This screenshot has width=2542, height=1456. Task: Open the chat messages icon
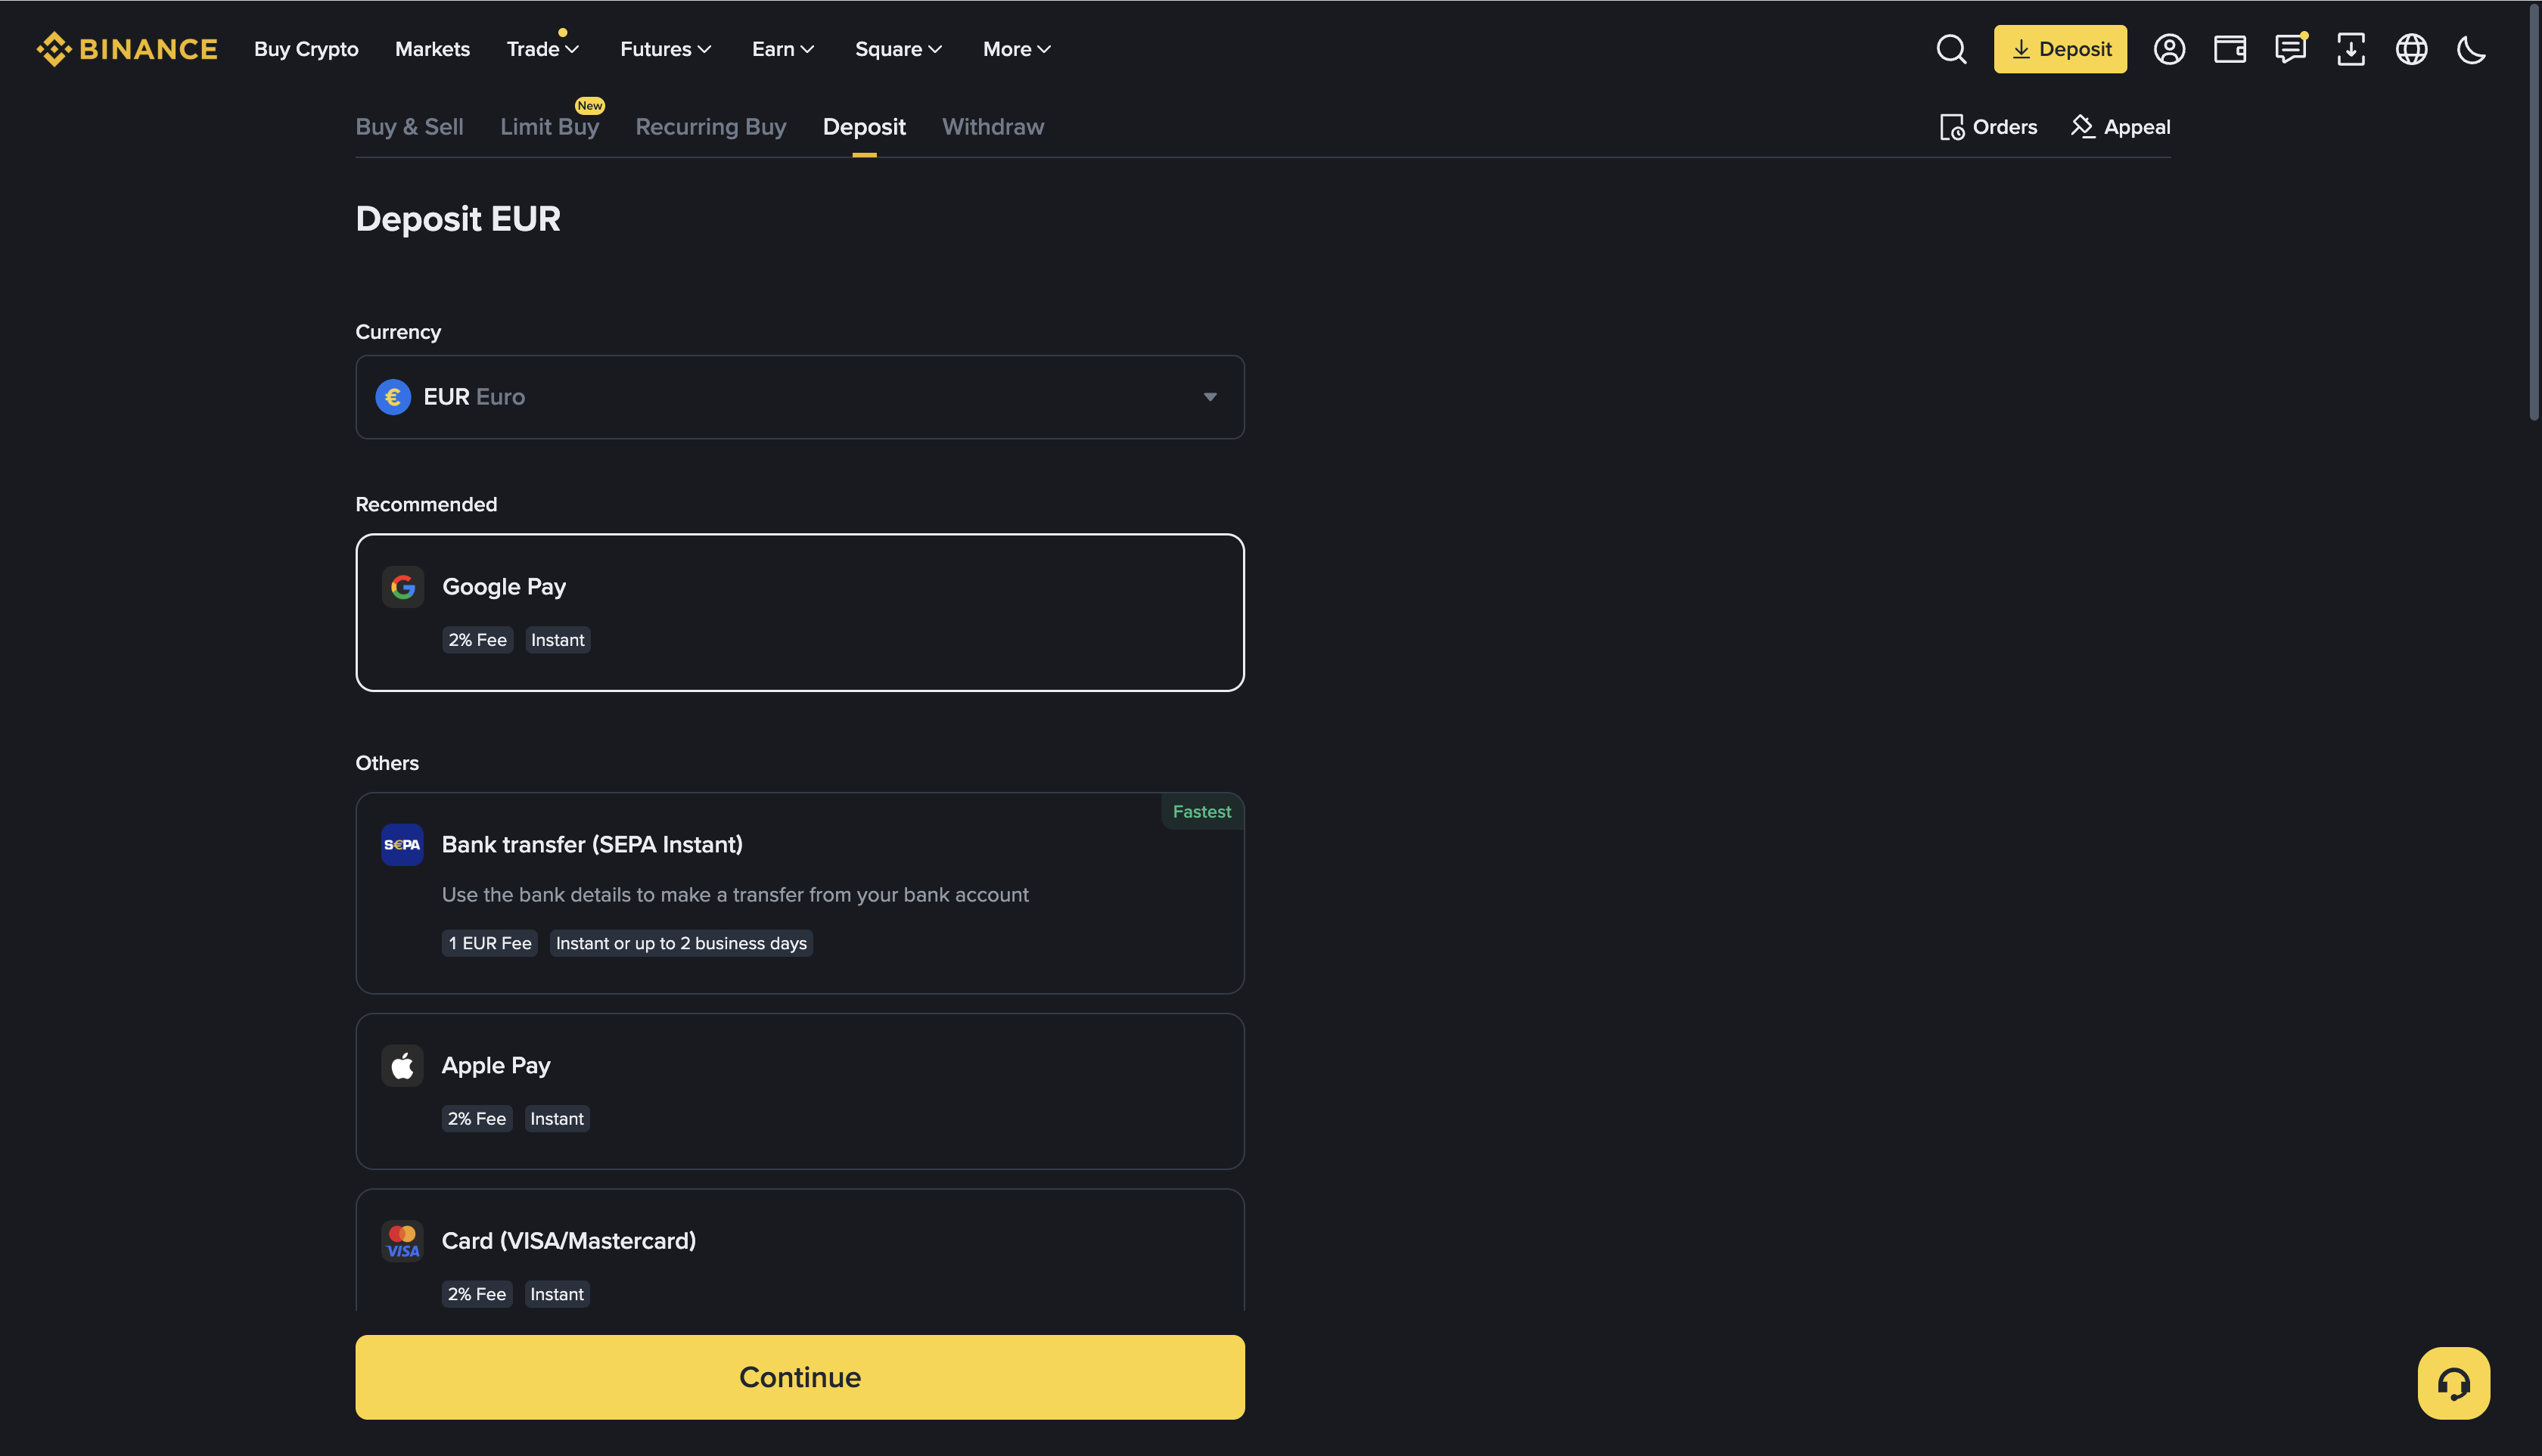click(x=2290, y=49)
